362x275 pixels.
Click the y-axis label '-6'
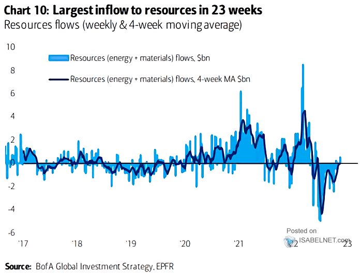(11, 233)
